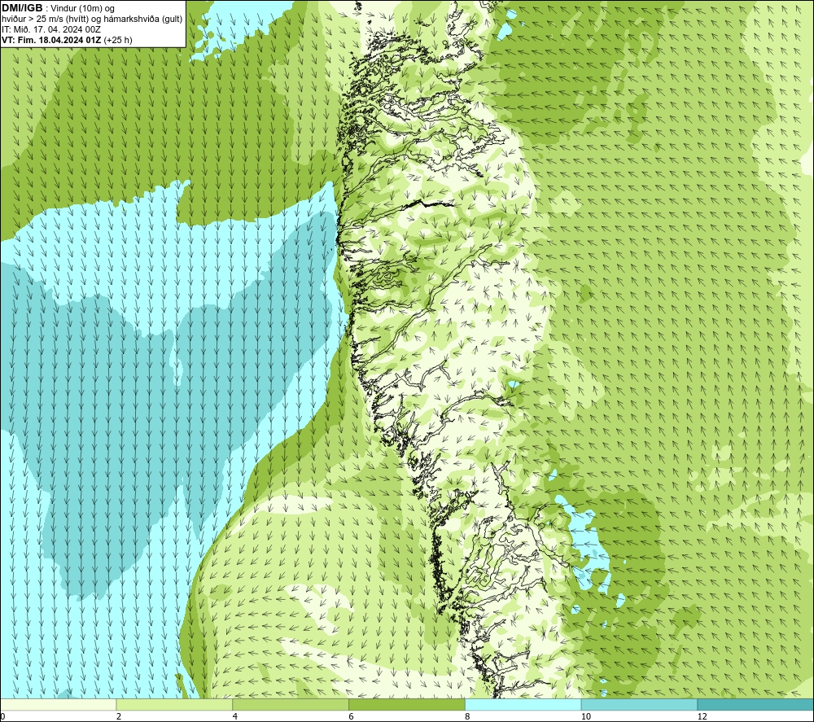Click the 0–2 m/s pale yellow legend swatch

tap(58, 704)
